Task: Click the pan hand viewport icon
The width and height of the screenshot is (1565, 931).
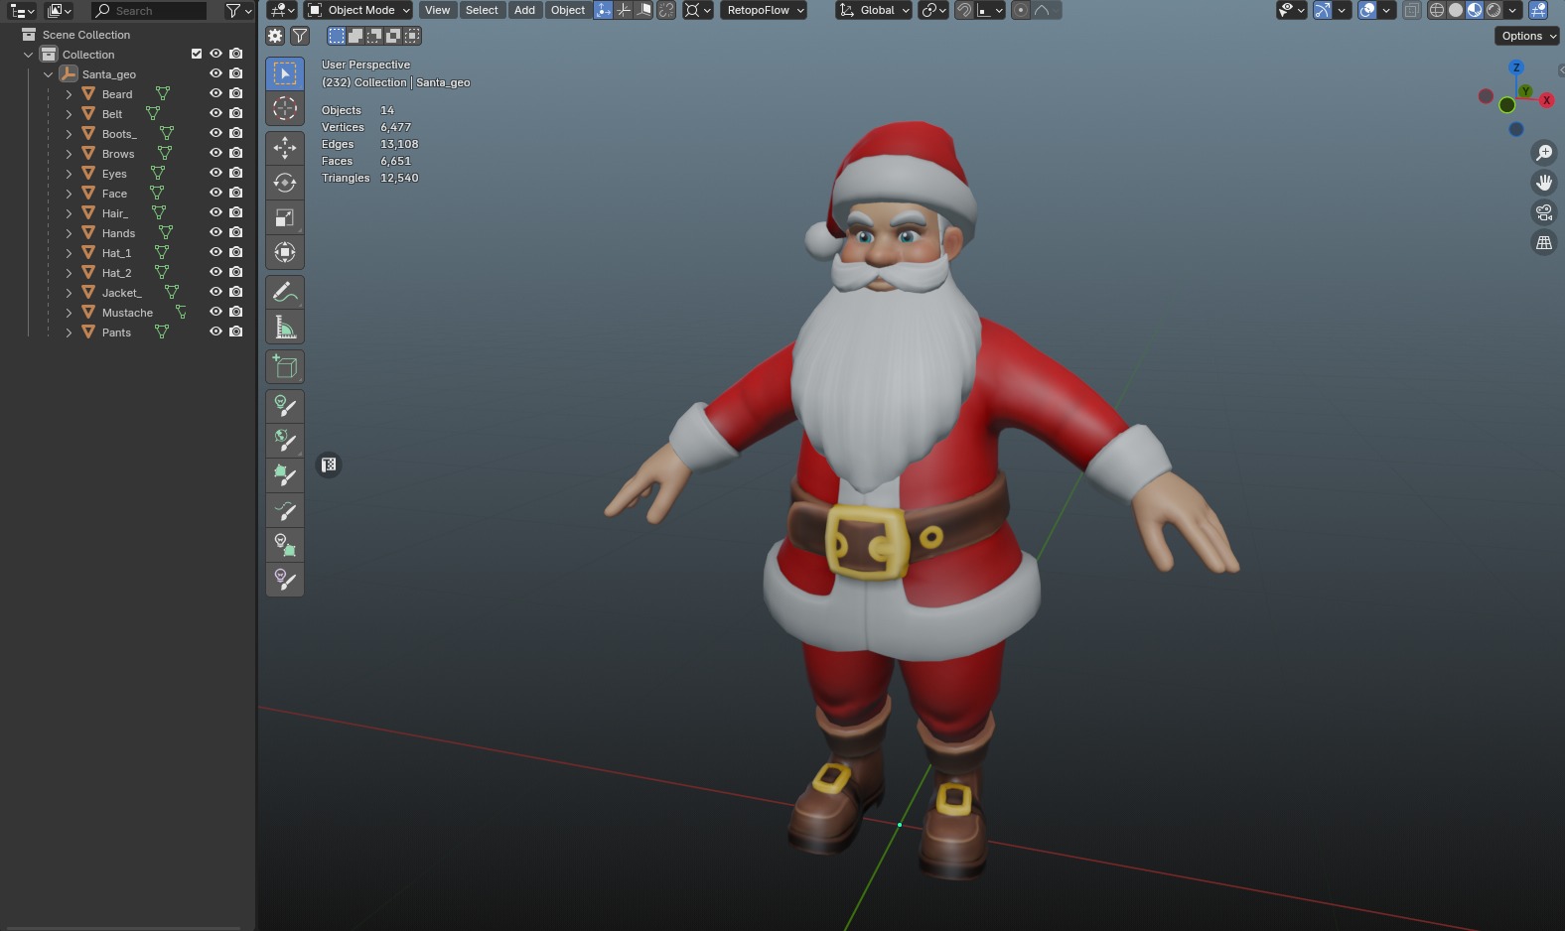Action: coord(1544,183)
